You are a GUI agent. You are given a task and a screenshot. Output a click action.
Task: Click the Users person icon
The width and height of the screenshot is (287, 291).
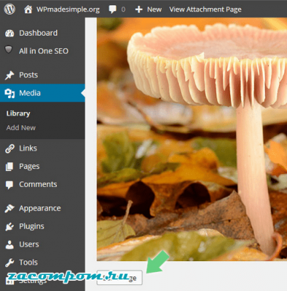pyautogui.click(x=9, y=244)
